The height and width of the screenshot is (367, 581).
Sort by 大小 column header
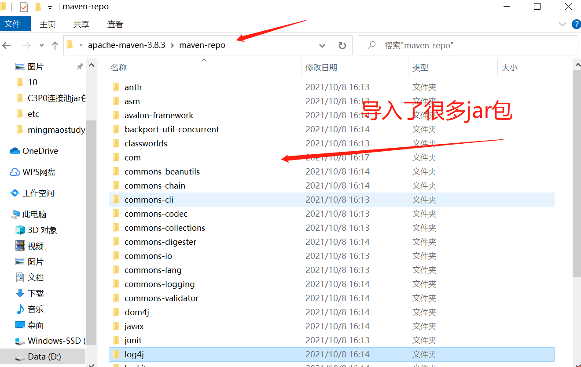[510, 68]
